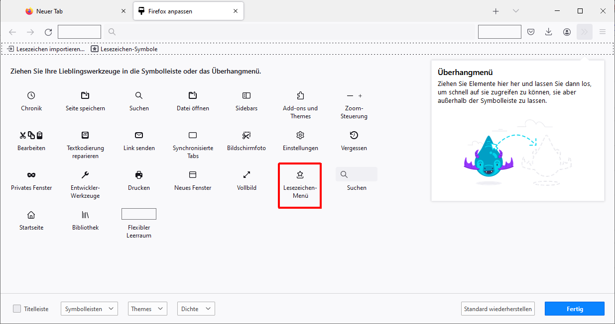
Task: Click the Fertig button
Action: [574, 309]
